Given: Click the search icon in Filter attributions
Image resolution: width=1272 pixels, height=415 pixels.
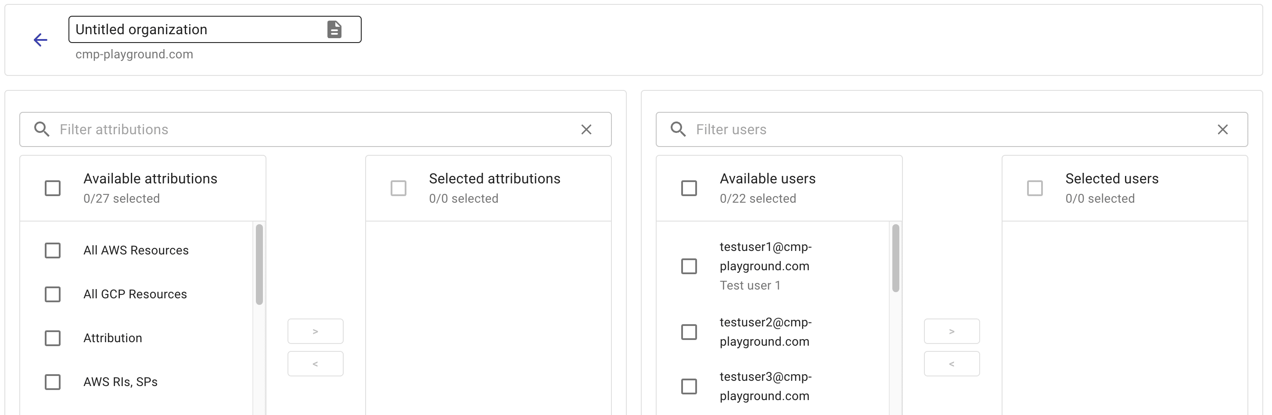Looking at the screenshot, I should pyautogui.click(x=42, y=129).
